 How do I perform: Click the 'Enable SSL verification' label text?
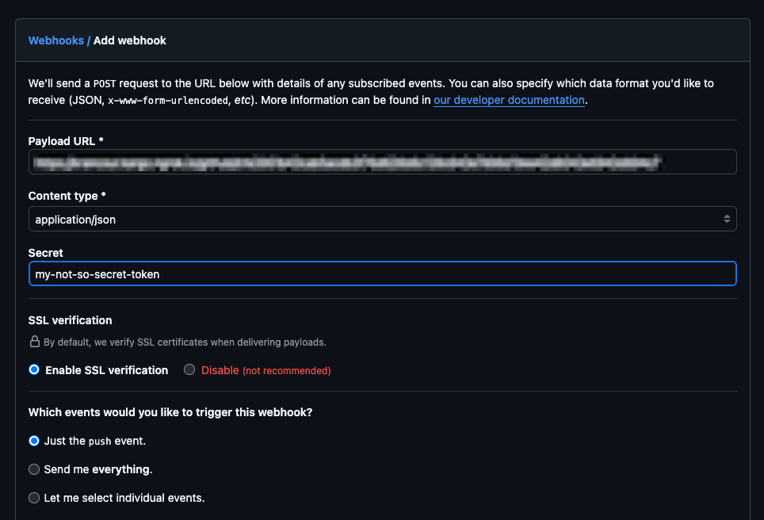(106, 369)
